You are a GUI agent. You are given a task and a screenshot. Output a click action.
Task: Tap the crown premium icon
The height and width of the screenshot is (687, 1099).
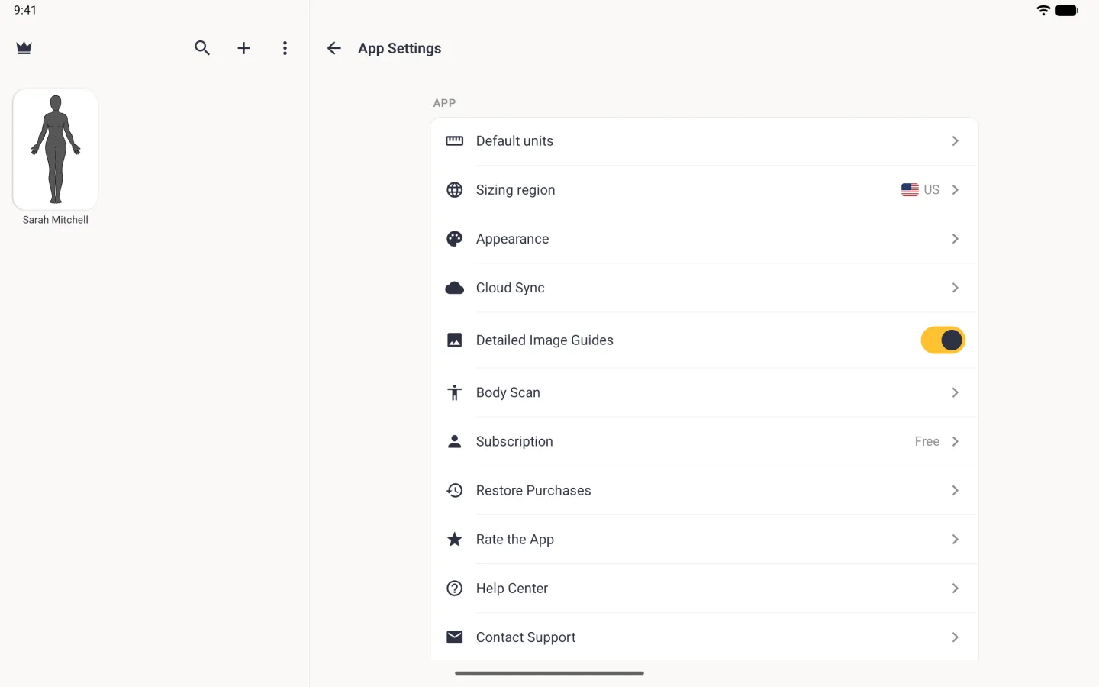[x=24, y=48]
